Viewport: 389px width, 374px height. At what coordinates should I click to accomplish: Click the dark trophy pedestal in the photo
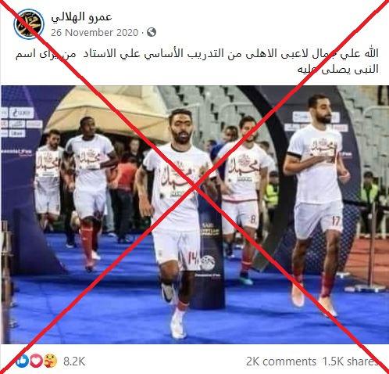210,249
